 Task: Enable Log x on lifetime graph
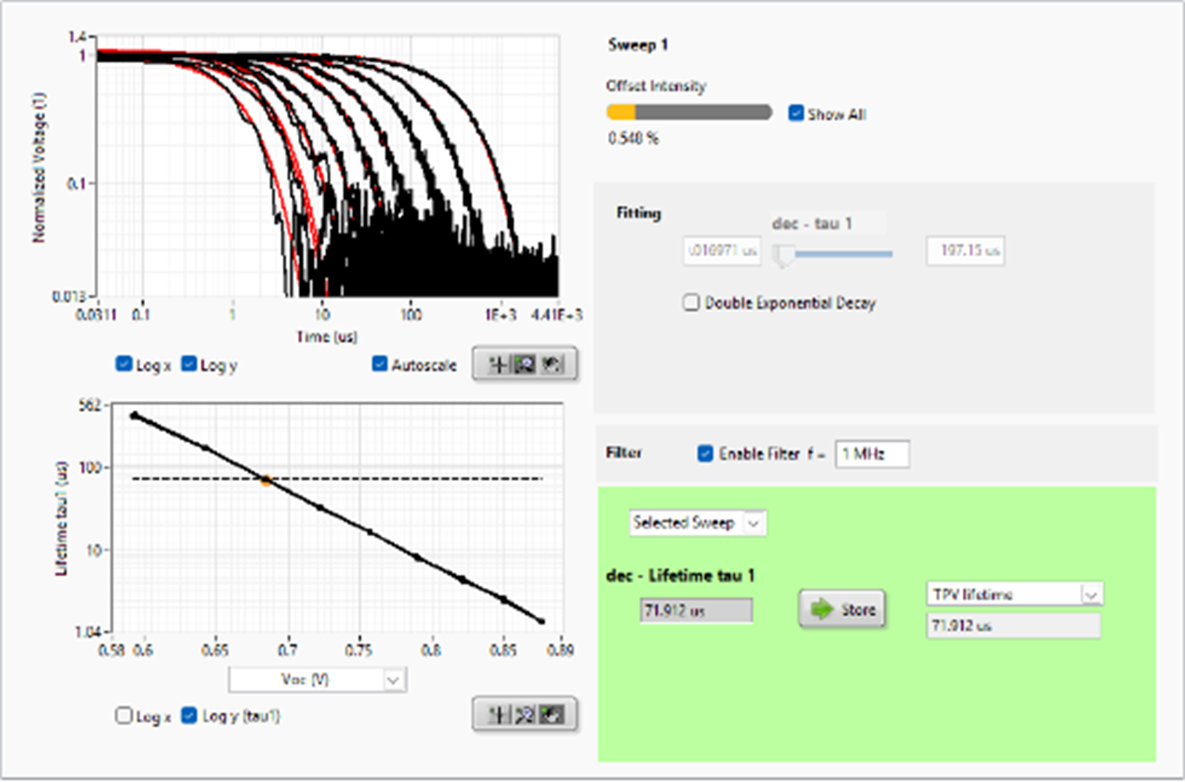(124, 716)
